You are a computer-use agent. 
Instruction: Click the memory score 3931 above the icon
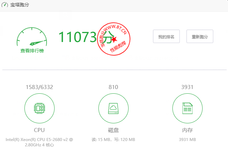[187, 87]
